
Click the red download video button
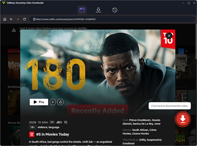183,119
